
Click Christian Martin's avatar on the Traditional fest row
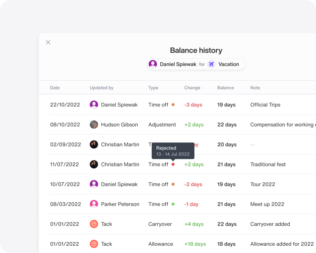pyautogui.click(x=94, y=164)
